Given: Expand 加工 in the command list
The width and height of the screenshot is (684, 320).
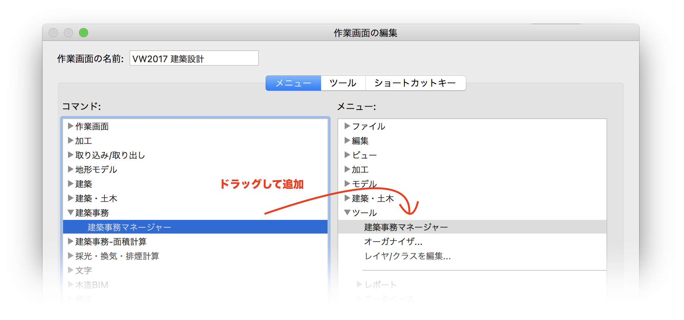Looking at the screenshot, I should [x=70, y=140].
